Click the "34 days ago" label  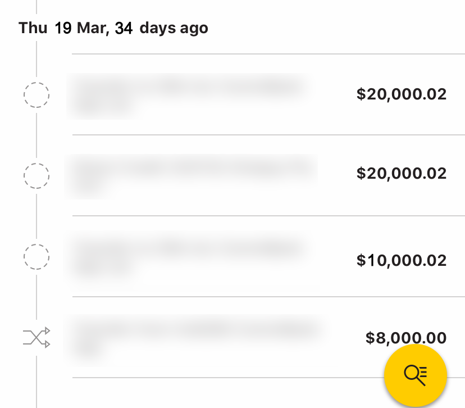pos(161,28)
